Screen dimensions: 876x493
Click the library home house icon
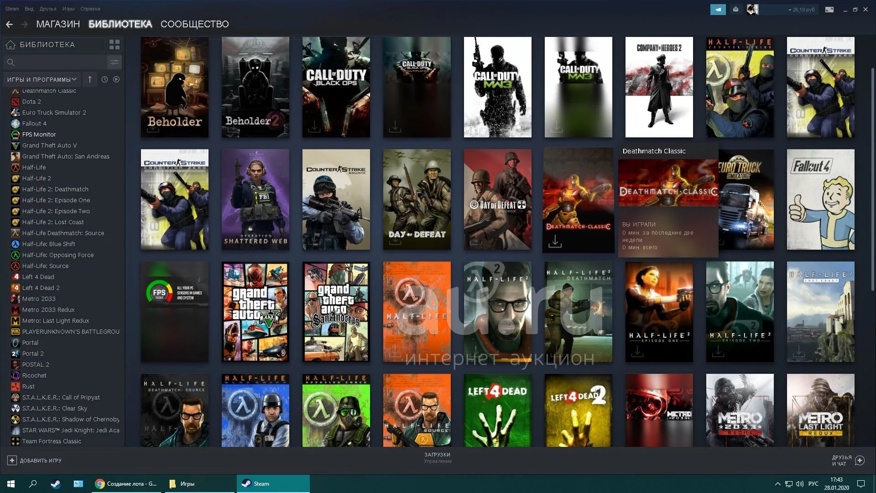tap(10, 45)
